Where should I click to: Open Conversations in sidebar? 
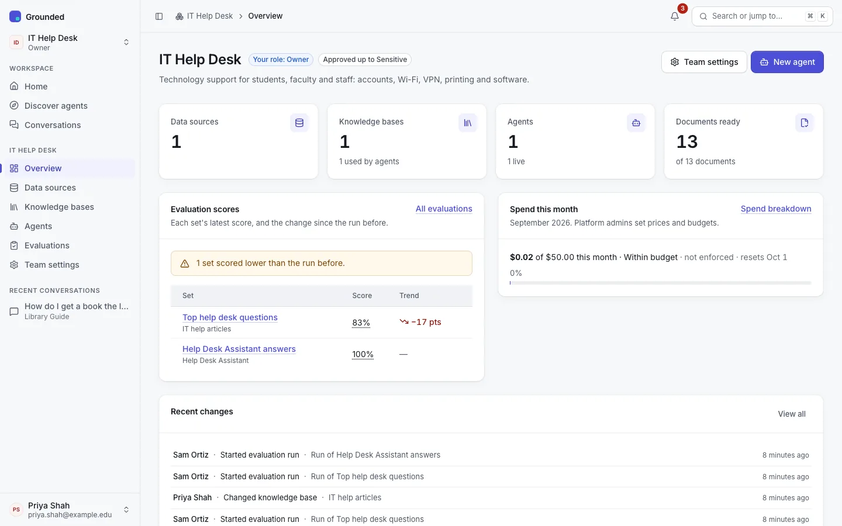(70, 124)
